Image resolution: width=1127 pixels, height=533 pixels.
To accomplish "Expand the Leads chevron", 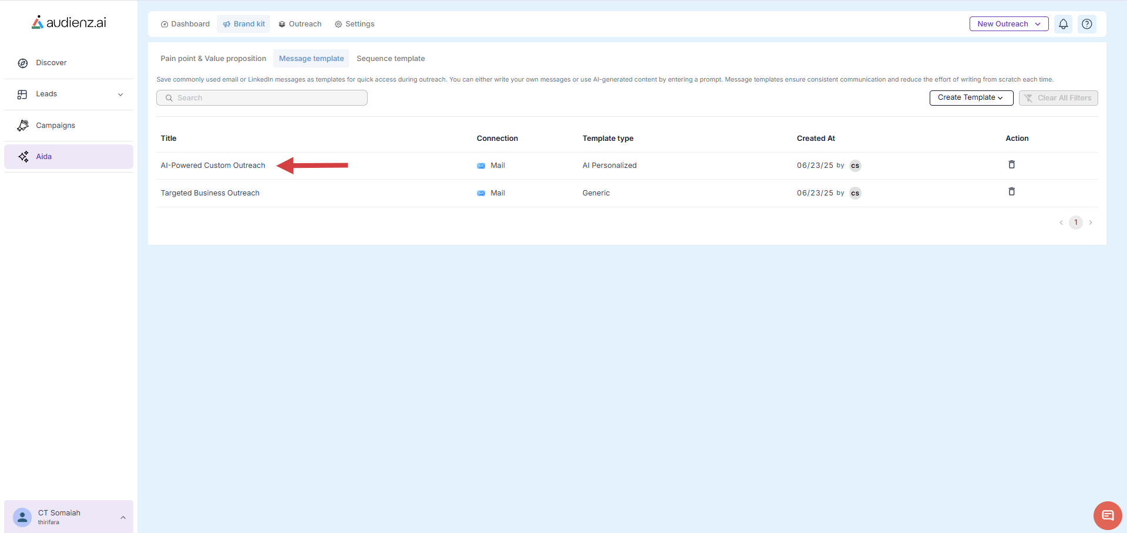I will [120, 95].
